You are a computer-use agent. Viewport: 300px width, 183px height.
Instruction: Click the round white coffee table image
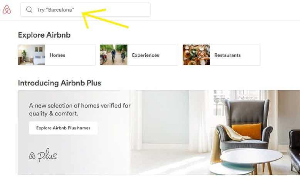coord(251,156)
